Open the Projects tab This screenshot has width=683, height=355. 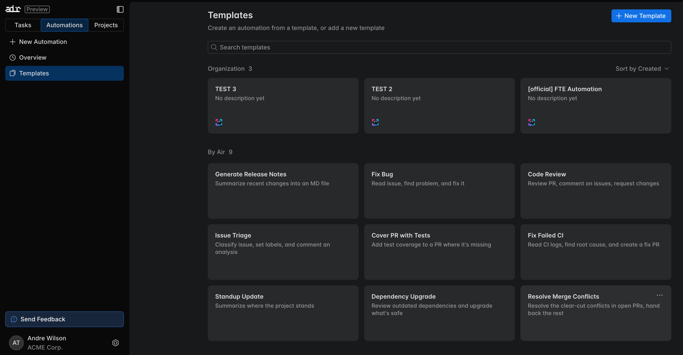click(x=106, y=25)
